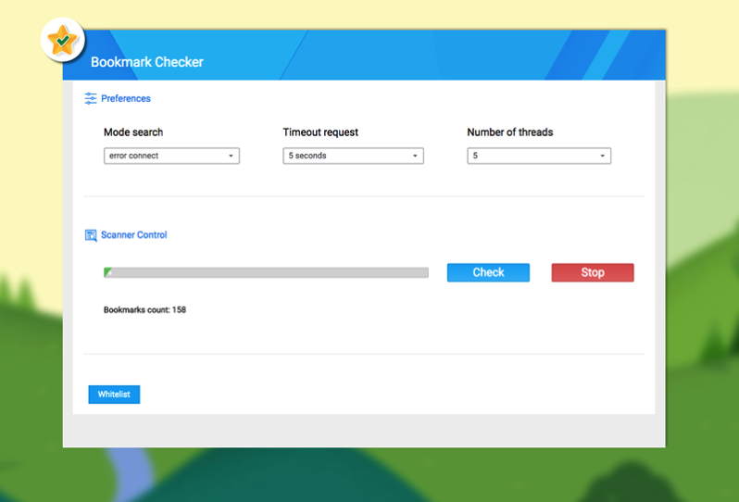Open the Timeout request dropdown
The width and height of the screenshot is (739, 502).
pos(353,156)
